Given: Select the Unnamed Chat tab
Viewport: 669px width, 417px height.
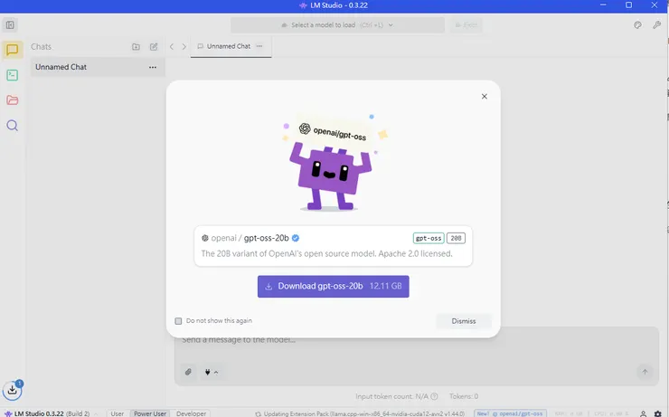Looking at the screenshot, I should pos(231,46).
